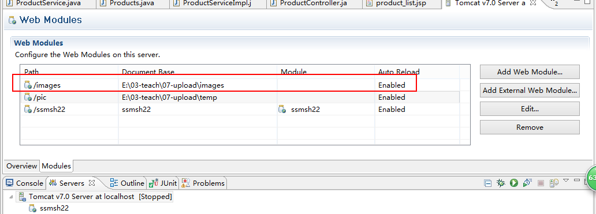
Task: Start the server in profile mode
Action: [527, 183]
